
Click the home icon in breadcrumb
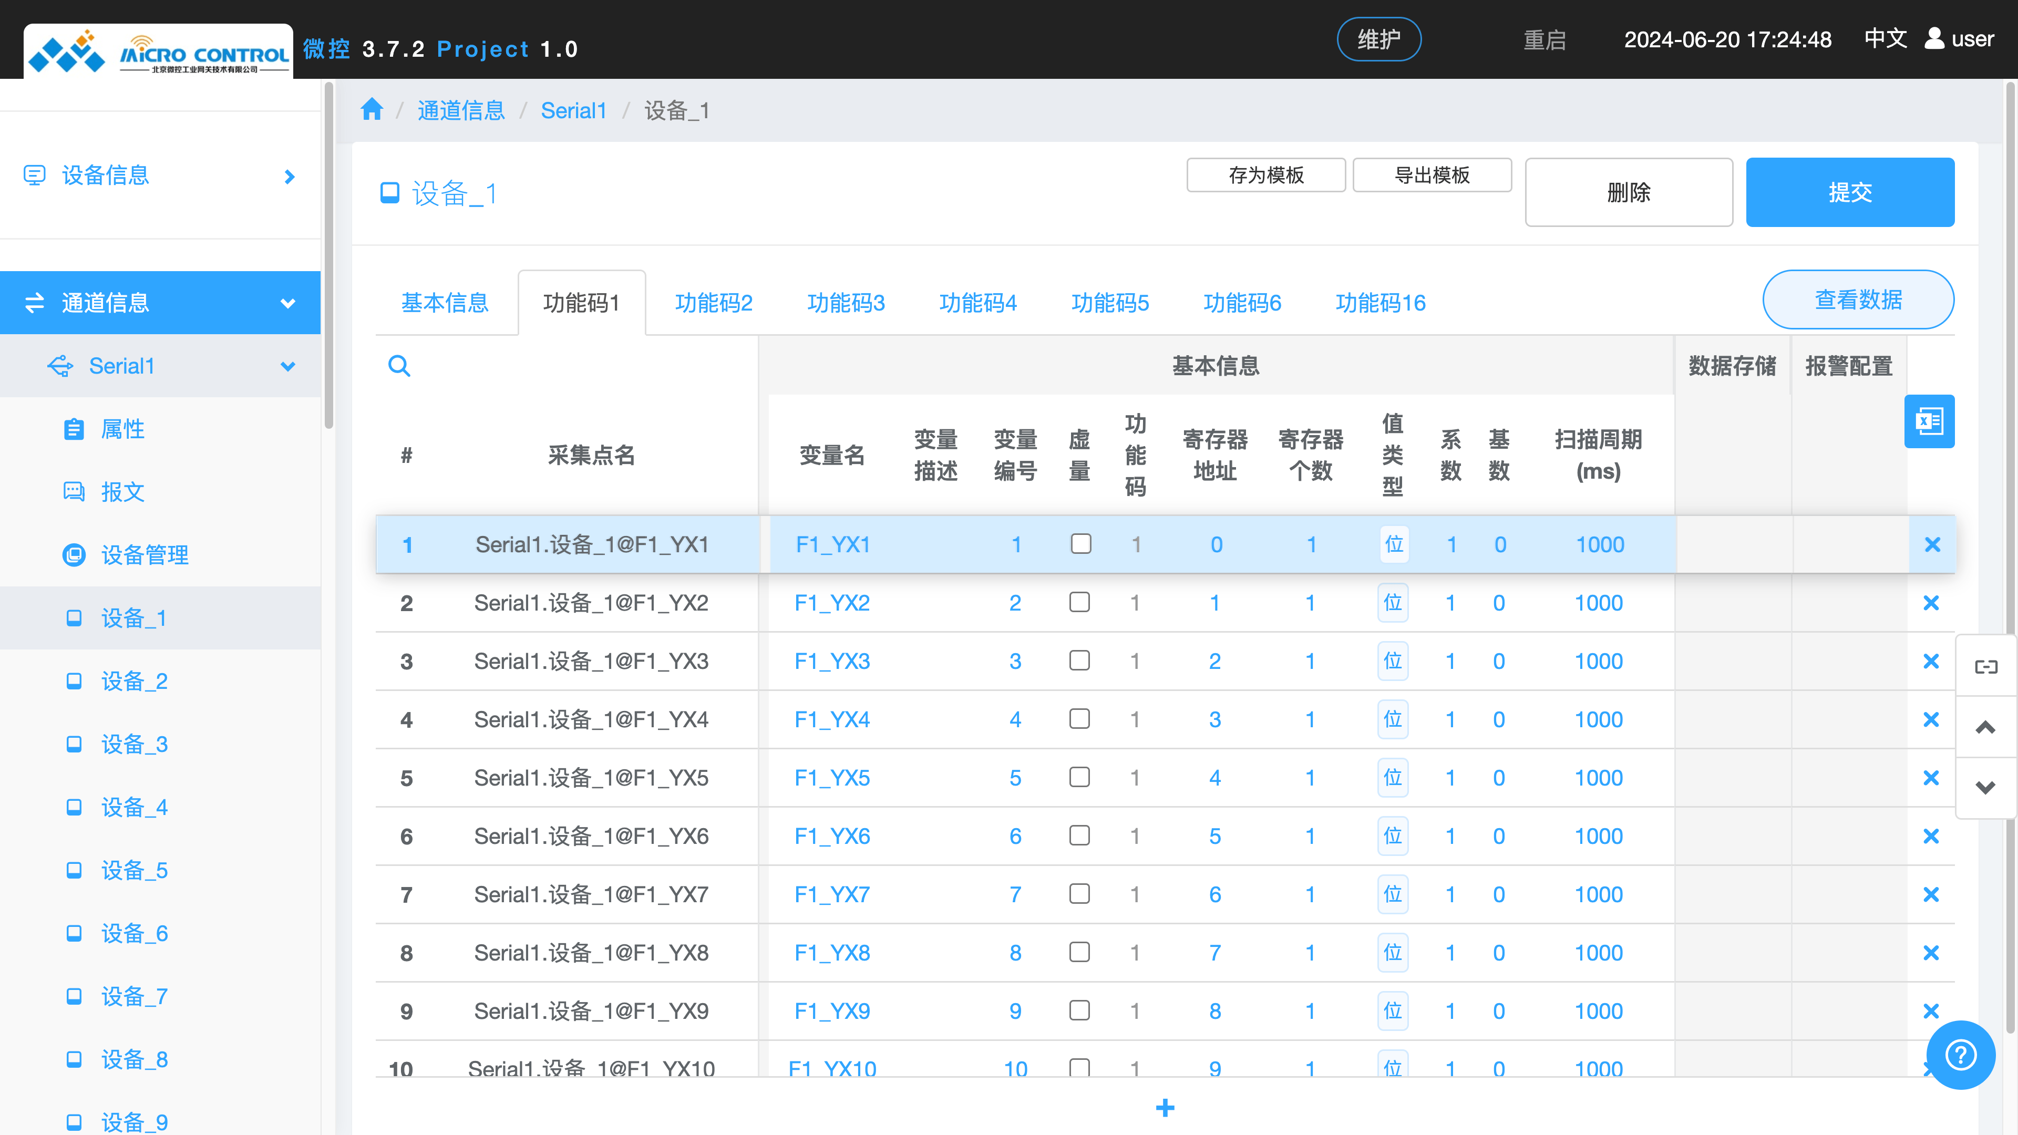coord(372,110)
